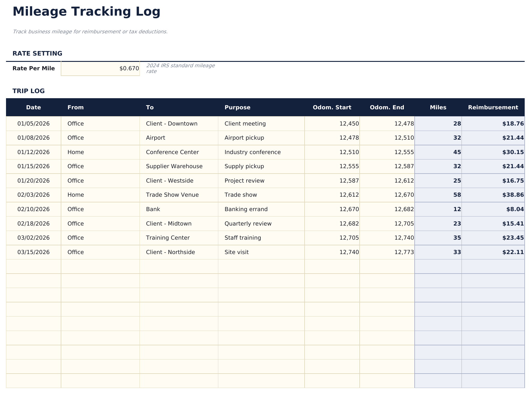Click the Trade Show Venue destination cell
The image size is (531, 394).
tap(172, 195)
